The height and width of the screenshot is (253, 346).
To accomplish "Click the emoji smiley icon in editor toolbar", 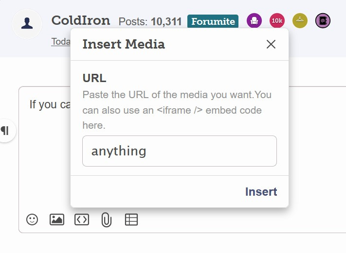I will click(x=32, y=219).
